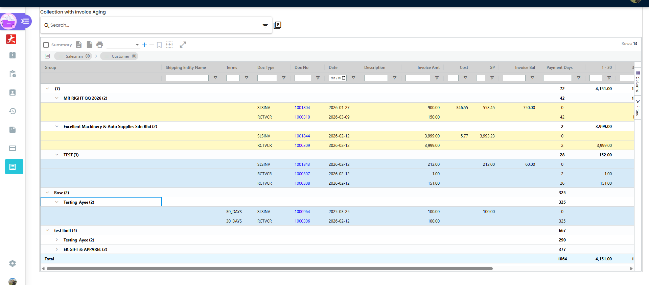Collapse the TEST (3) group
649x285 pixels.
(x=57, y=155)
